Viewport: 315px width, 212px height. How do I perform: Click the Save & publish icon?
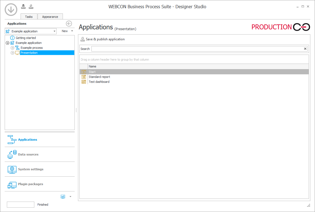(x=83, y=39)
